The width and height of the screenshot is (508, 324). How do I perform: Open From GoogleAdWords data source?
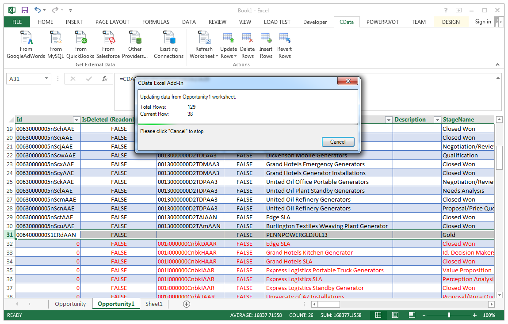26,45
